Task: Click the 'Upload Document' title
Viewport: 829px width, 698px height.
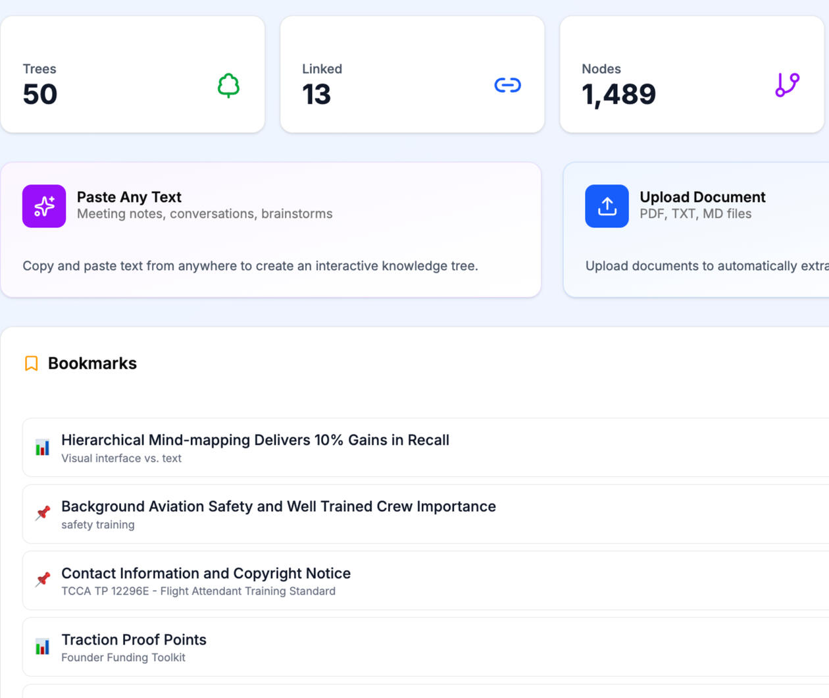Action: click(x=703, y=197)
